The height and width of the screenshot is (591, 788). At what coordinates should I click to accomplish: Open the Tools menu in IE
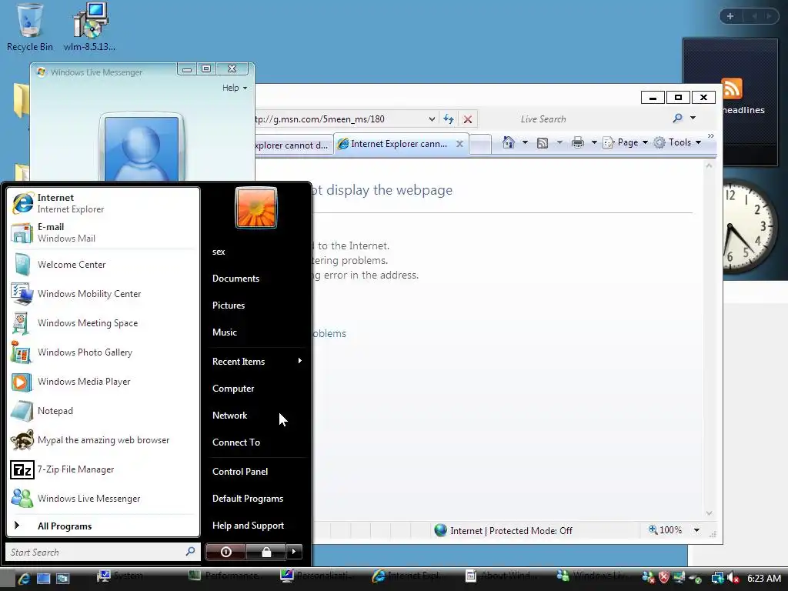[x=677, y=142]
